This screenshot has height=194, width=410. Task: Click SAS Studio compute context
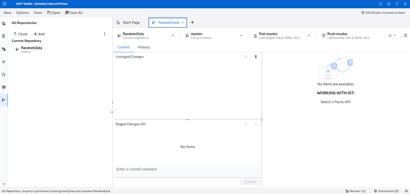[x=383, y=13]
